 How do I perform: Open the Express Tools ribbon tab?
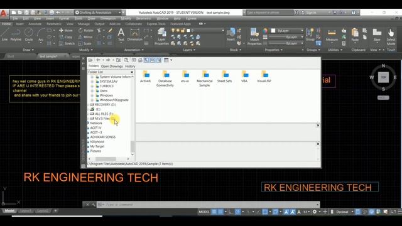(156, 24)
